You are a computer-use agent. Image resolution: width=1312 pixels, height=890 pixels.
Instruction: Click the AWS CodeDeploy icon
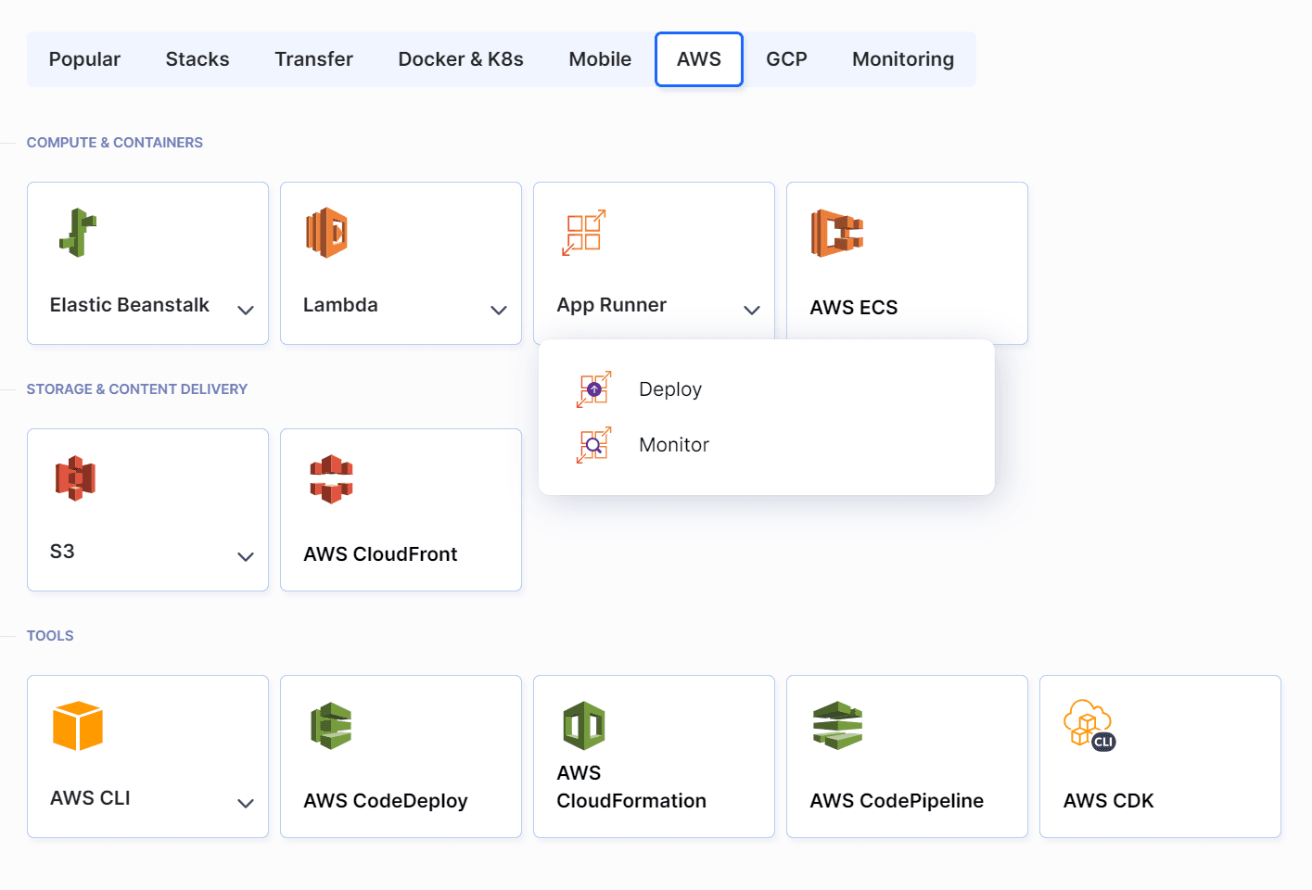click(x=330, y=725)
